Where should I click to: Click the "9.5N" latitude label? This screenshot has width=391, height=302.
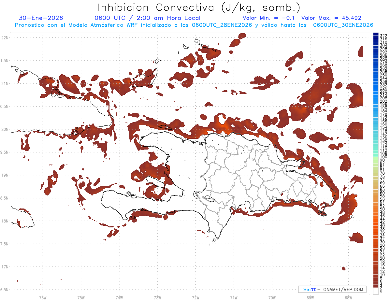tap(5, 152)
